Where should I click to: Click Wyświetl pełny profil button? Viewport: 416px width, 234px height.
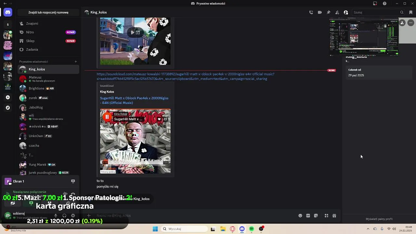(x=379, y=219)
